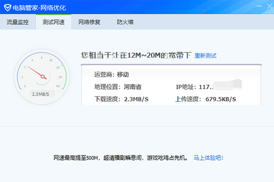Select the 测试网速 tab
The height and width of the screenshot is (182, 274).
click(x=53, y=22)
